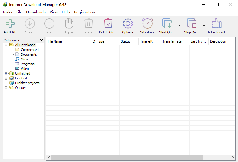Open the Help menu
Viewport: 238px width, 162px height.
click(66, 12)
